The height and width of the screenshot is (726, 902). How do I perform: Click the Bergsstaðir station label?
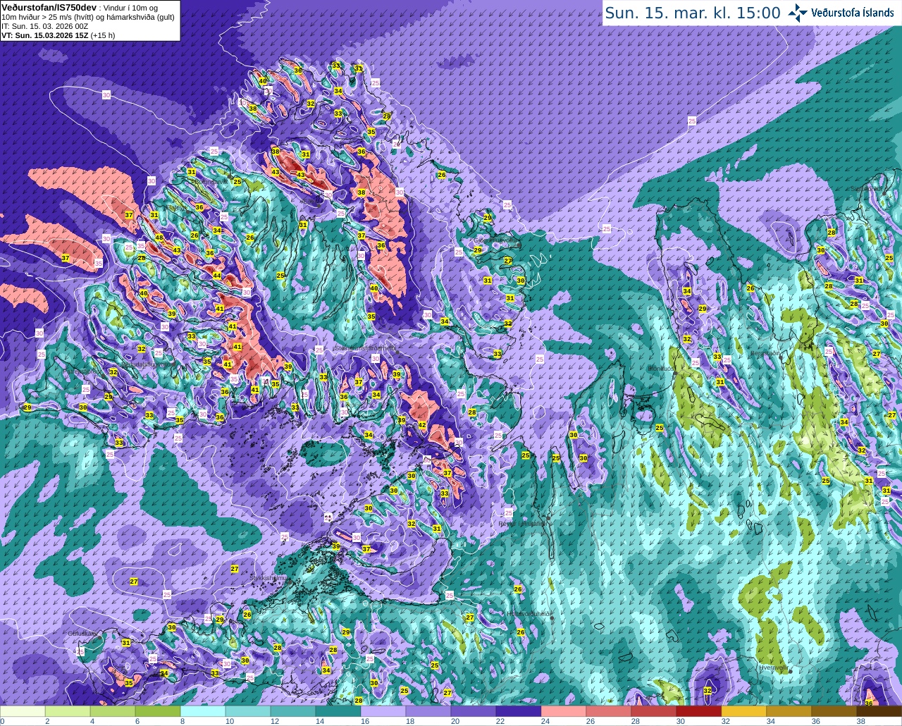click(765, 353)
